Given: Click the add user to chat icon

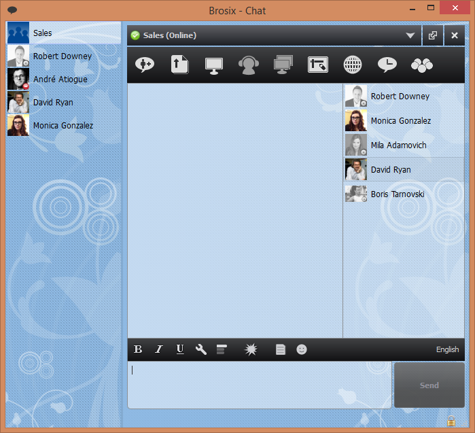Looking at the screenshot, I should click(145, 65).
